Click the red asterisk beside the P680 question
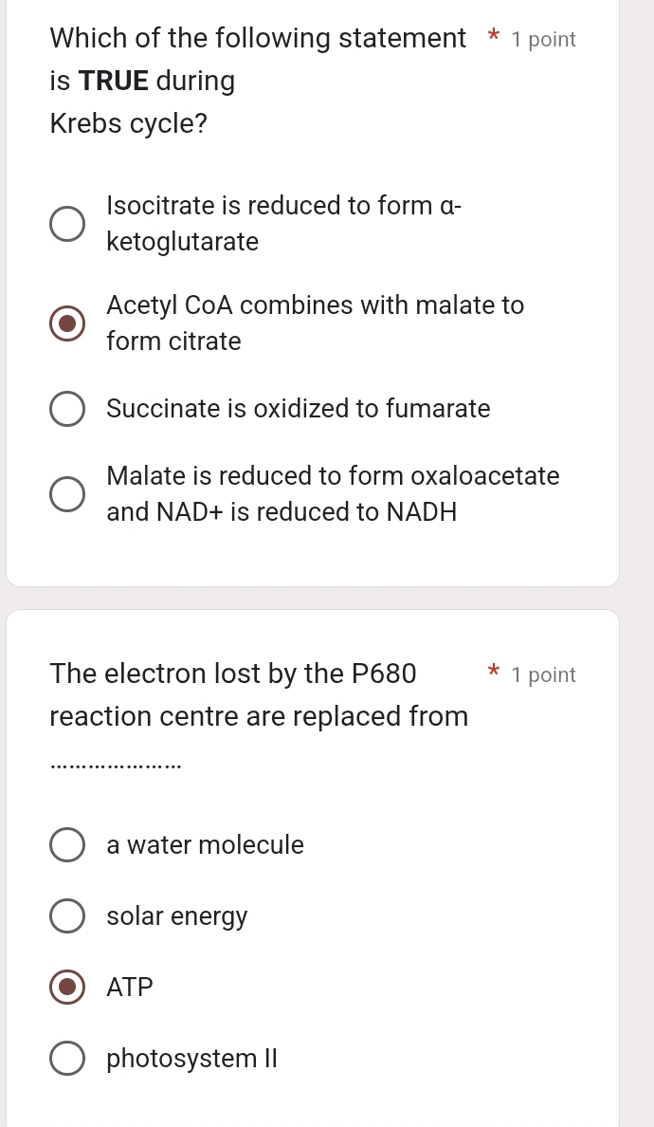The image size is (654, 1127). point(493,674)
